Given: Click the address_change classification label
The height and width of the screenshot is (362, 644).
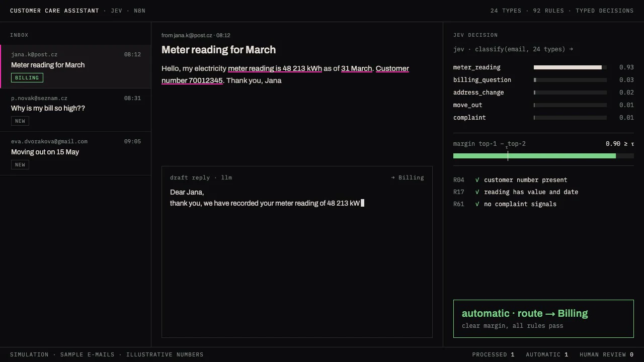Looking at the screenshot, I should point(478,93).
